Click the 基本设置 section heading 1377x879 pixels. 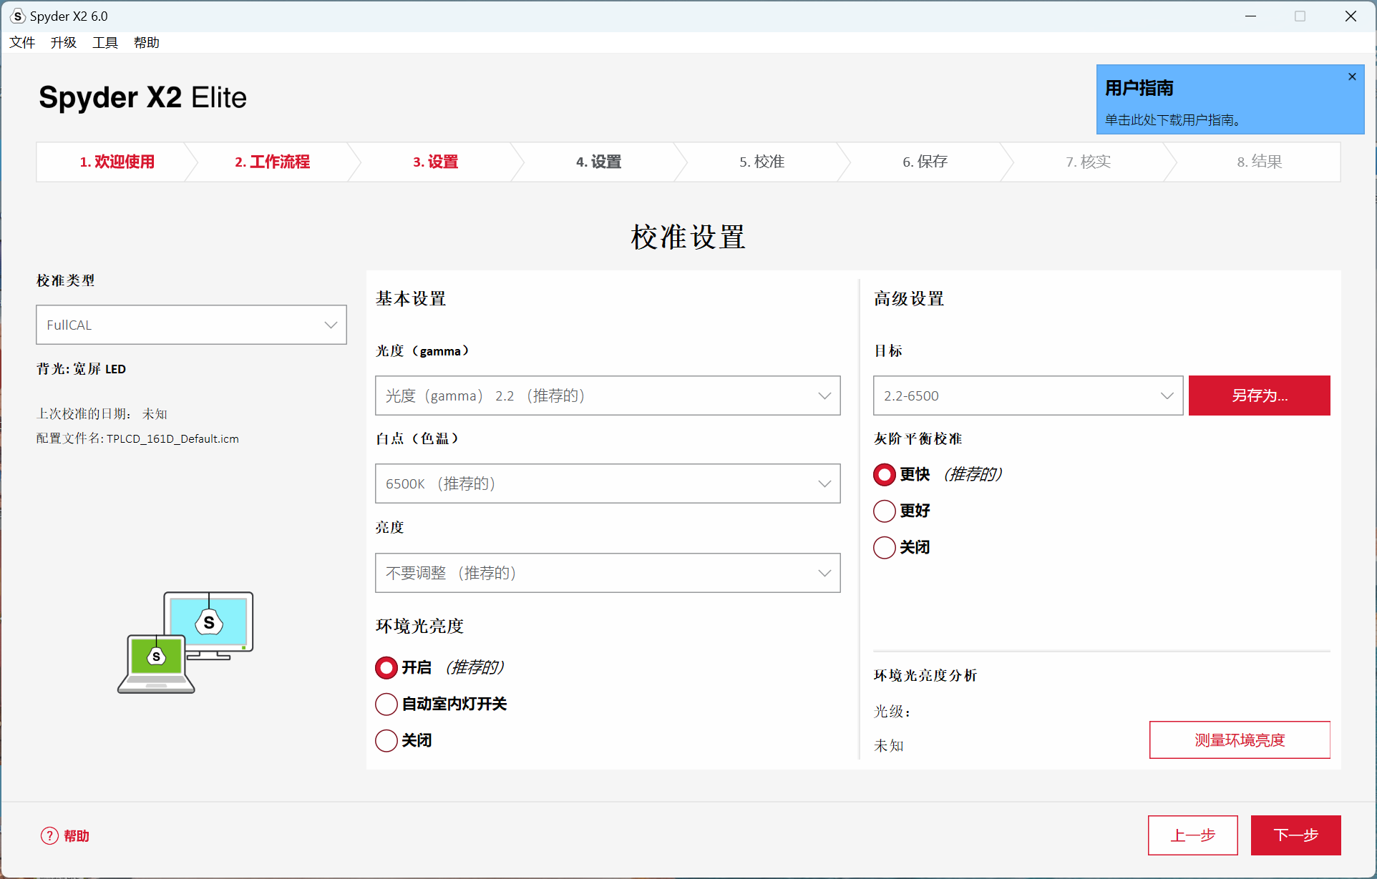411,298
